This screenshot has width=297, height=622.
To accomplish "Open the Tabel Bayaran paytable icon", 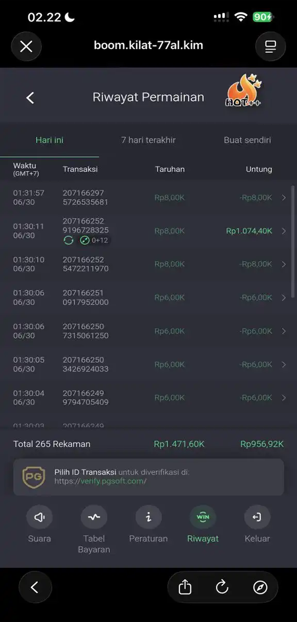I will click(94, 517).
